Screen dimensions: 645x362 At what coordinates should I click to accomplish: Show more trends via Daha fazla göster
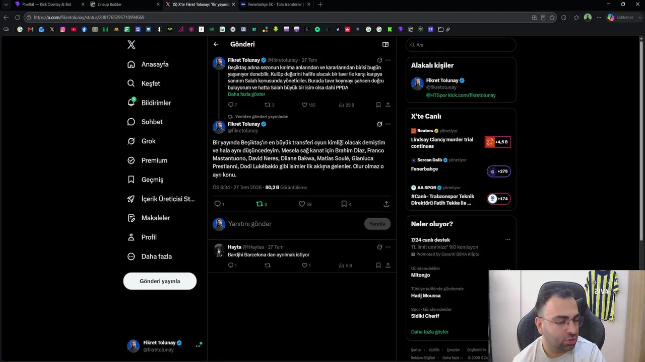(x=430, y=332)
